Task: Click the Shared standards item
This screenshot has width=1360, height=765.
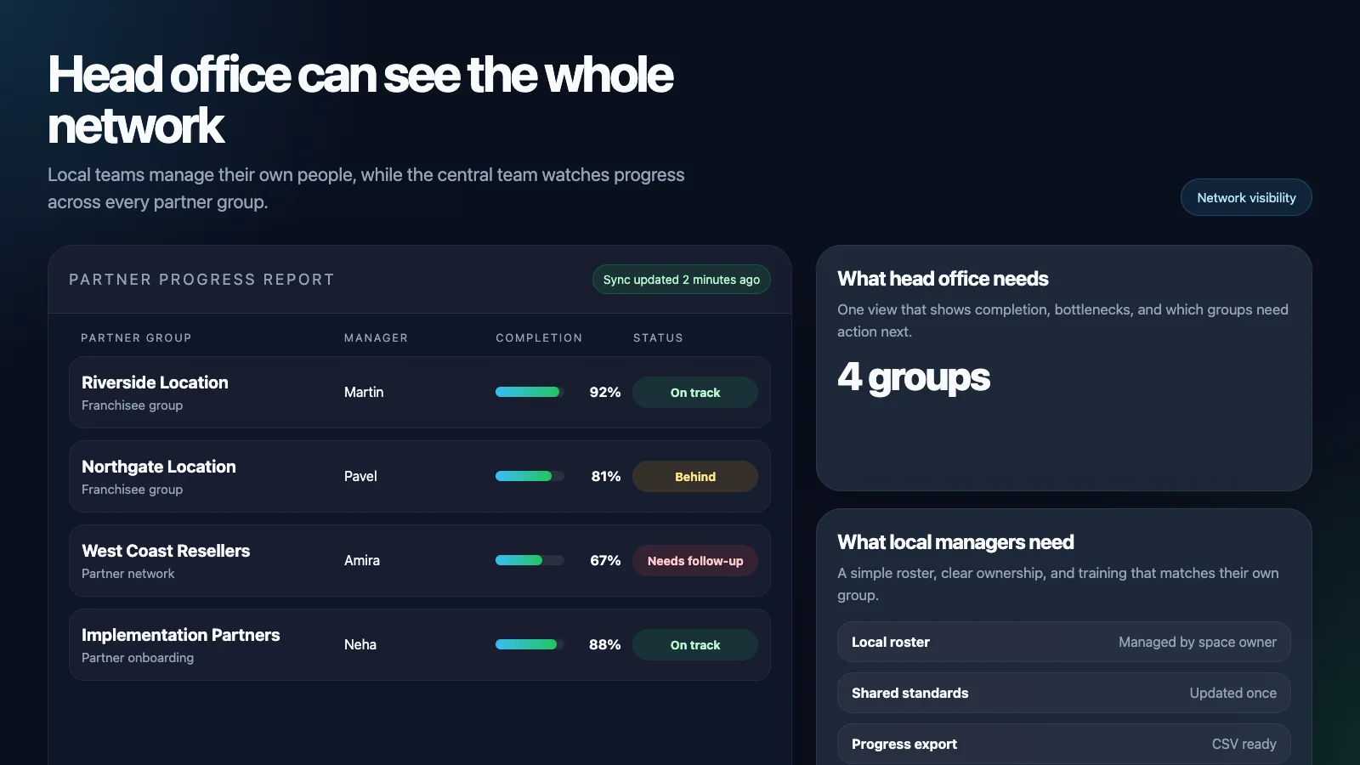Action: 1064,693
